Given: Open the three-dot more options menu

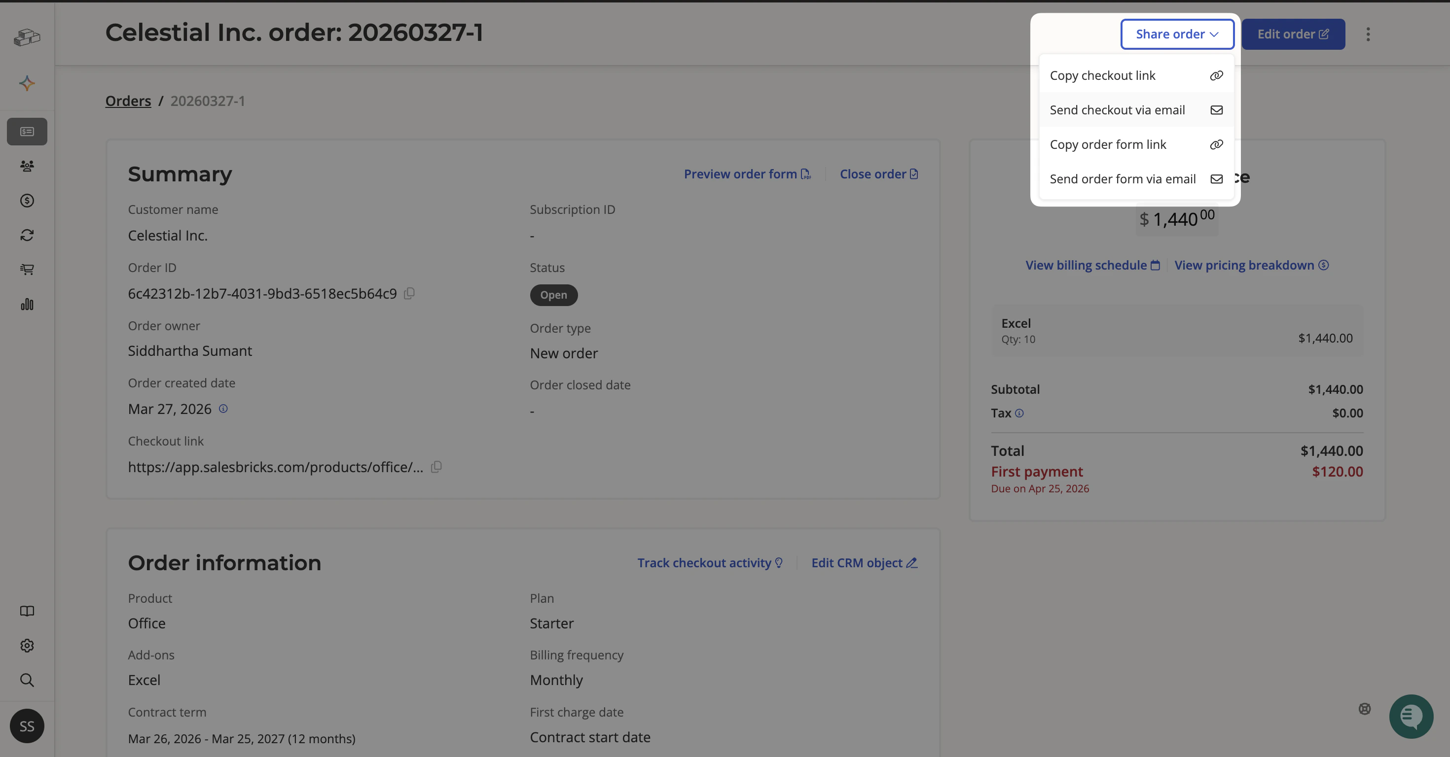Looking at the screenshot, I should click(x=1368, y=34).
